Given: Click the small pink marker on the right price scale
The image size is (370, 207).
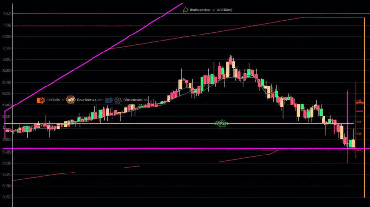Looking at the screenshot, I should point(359,111).
